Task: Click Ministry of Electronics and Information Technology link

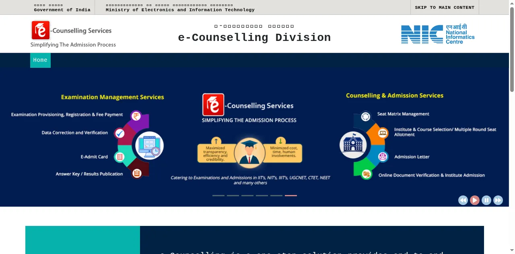Action: coord(180,10)
